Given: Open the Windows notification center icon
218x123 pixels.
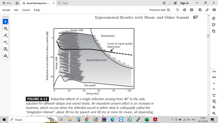Looking at the screenshot, I should [x=212, y=120].
